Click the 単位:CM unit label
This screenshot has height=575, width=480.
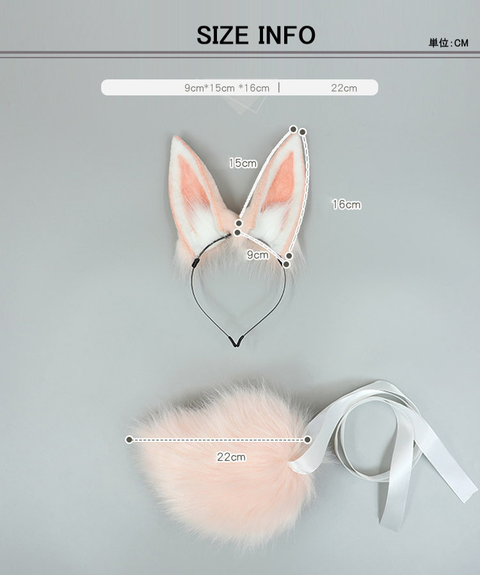pos(448,44)
